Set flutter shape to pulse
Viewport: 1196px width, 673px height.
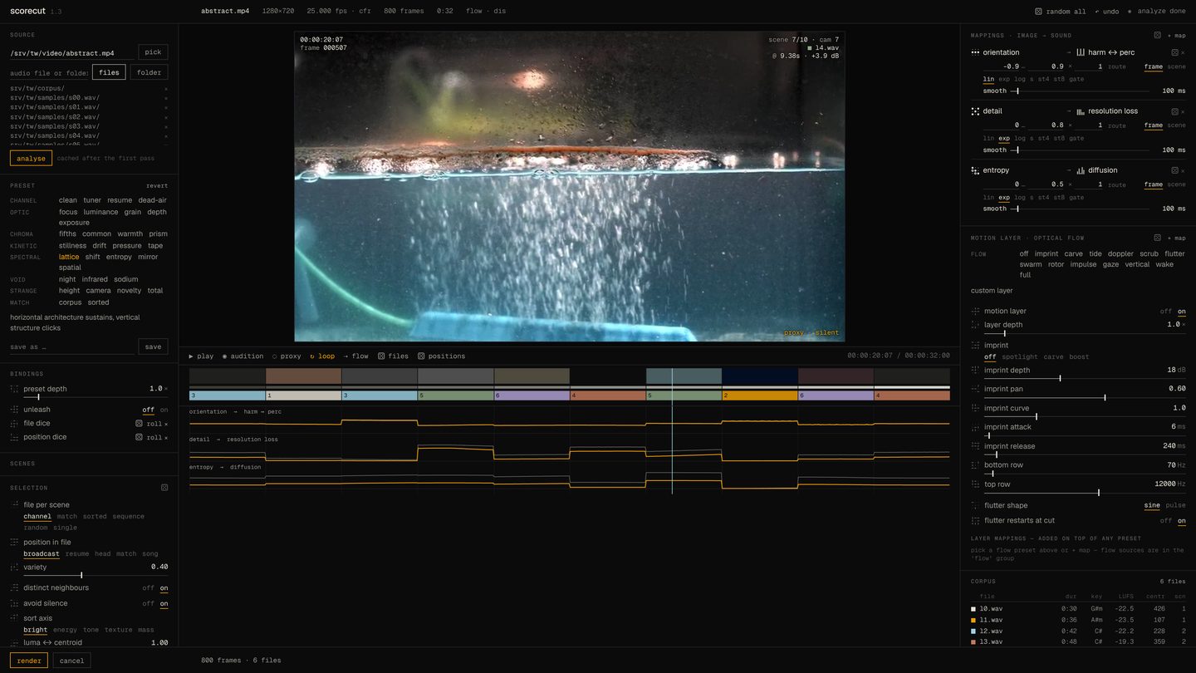tap(1176, 505)
